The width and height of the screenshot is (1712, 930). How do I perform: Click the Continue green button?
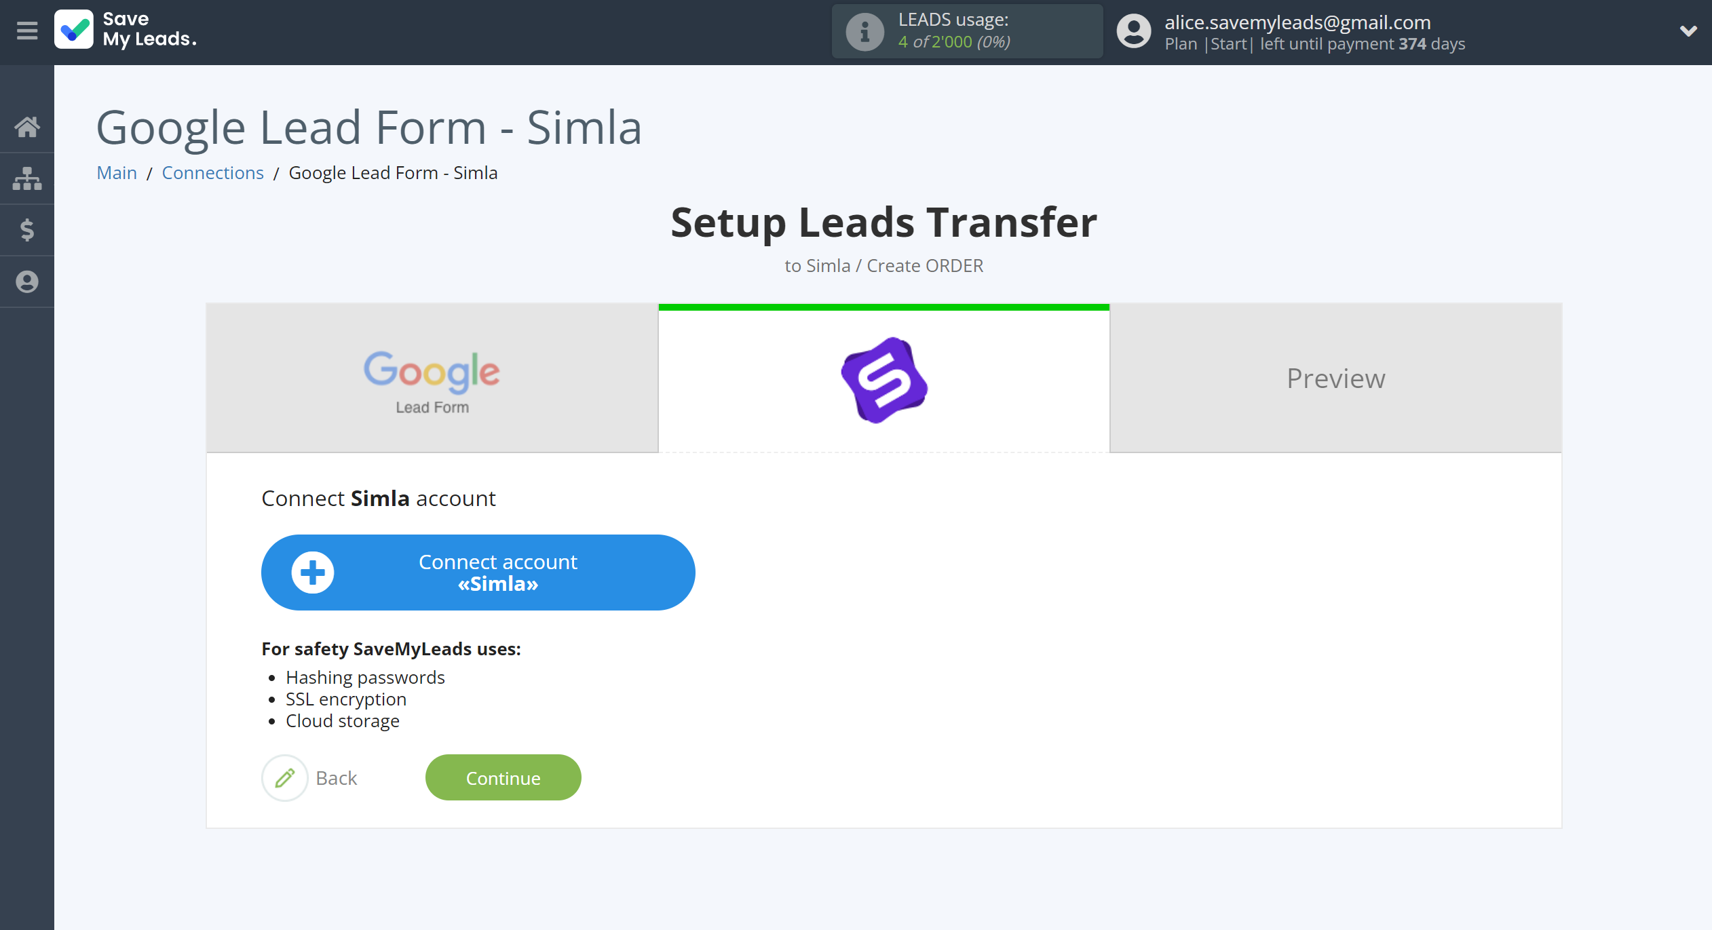(504, 777)
